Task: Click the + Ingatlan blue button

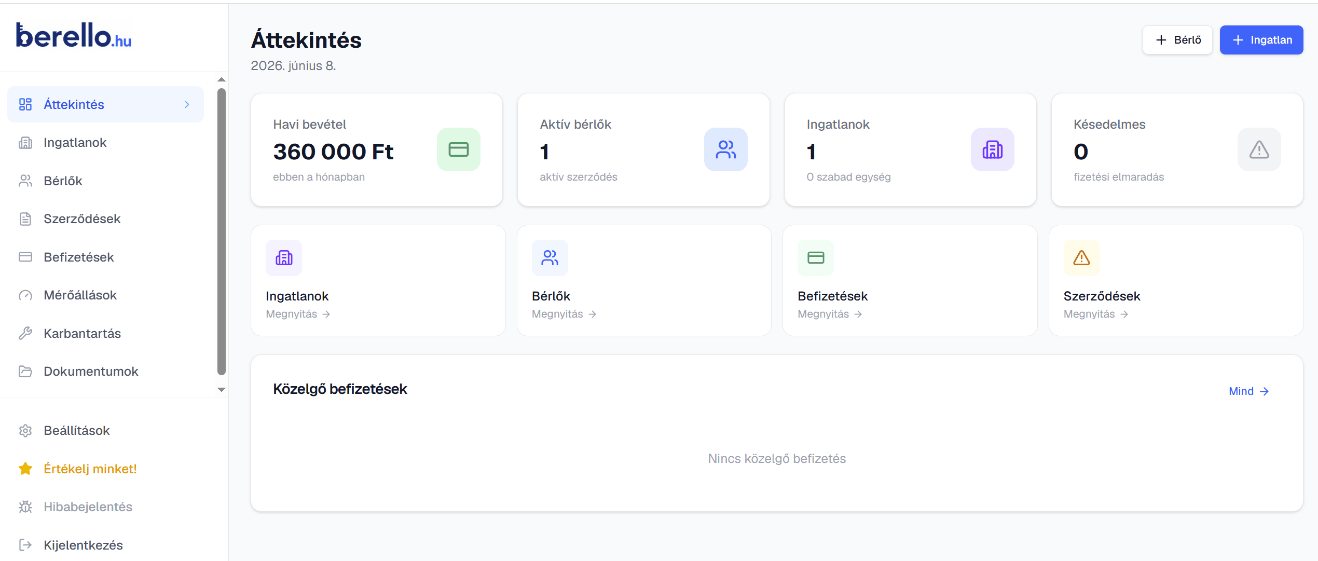Action: click(1261, 40)
